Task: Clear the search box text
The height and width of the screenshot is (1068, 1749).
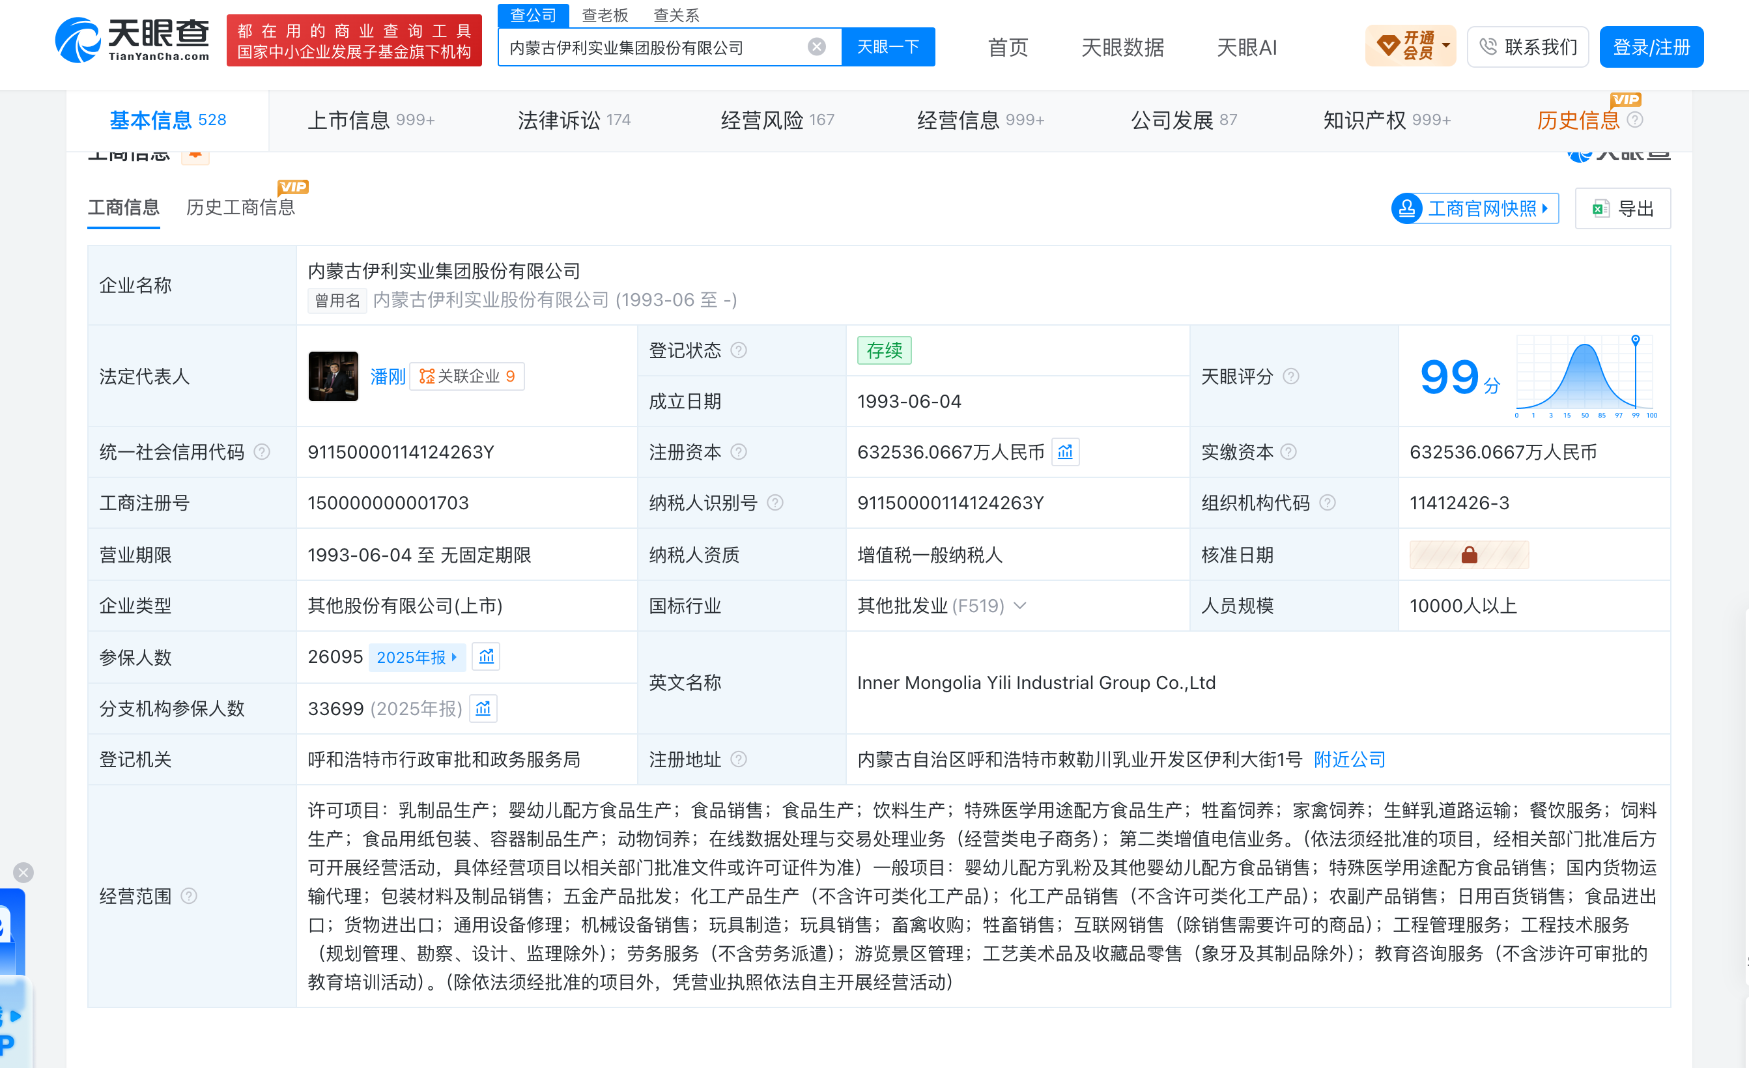Action: pos(816,47)
